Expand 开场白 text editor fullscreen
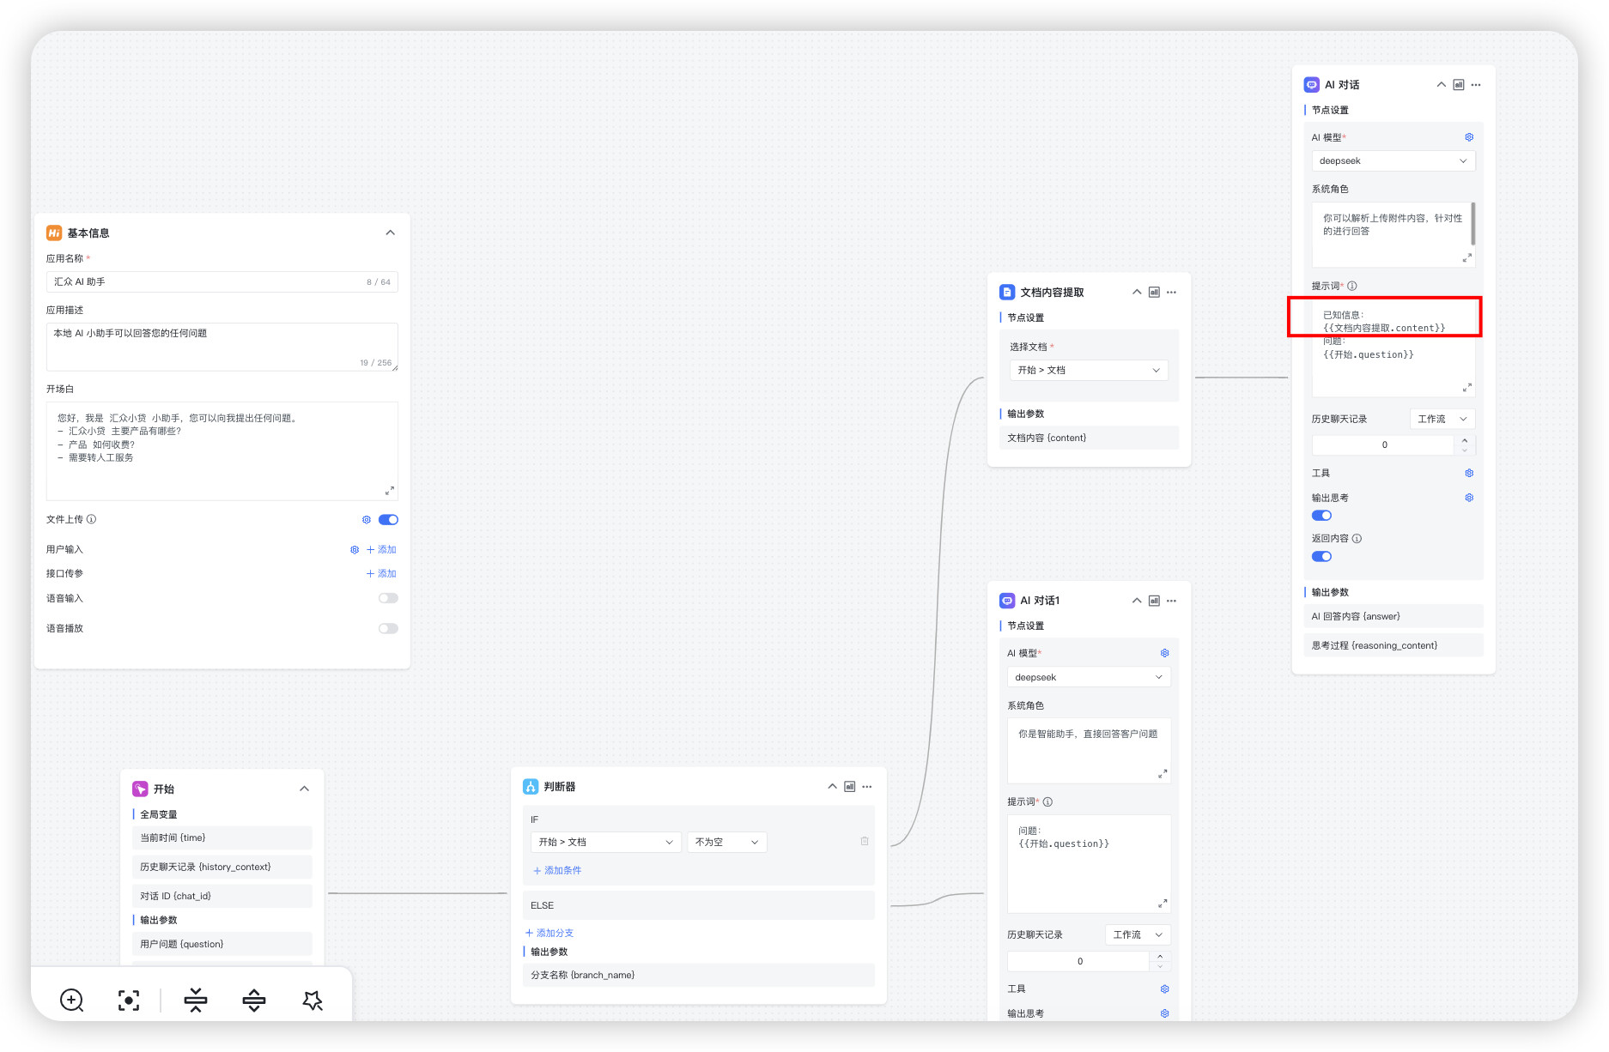The height and width of the screenshot is (1052, 1609). 390,491
